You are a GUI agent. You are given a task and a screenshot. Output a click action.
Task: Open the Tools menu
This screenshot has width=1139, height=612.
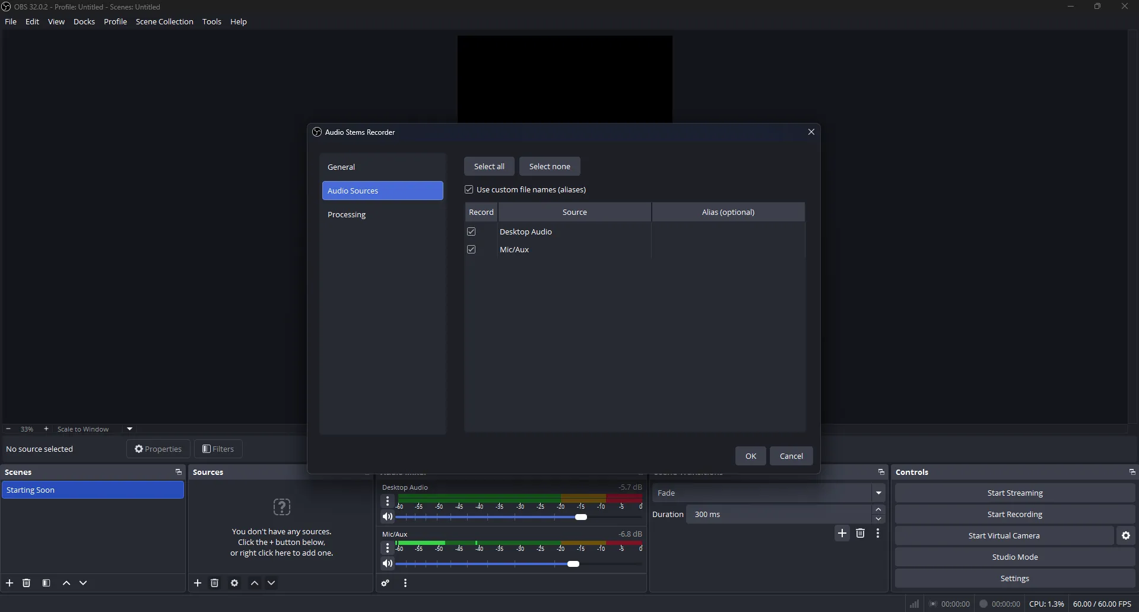[x=211, y=21]
